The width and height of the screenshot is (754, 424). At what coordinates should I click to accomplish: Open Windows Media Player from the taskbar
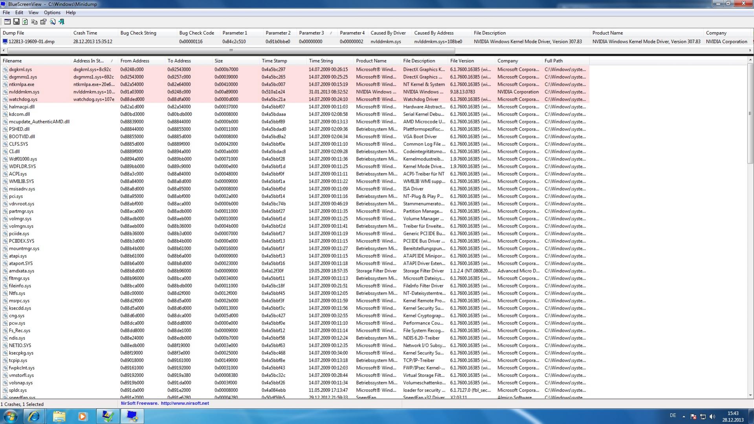83,416
